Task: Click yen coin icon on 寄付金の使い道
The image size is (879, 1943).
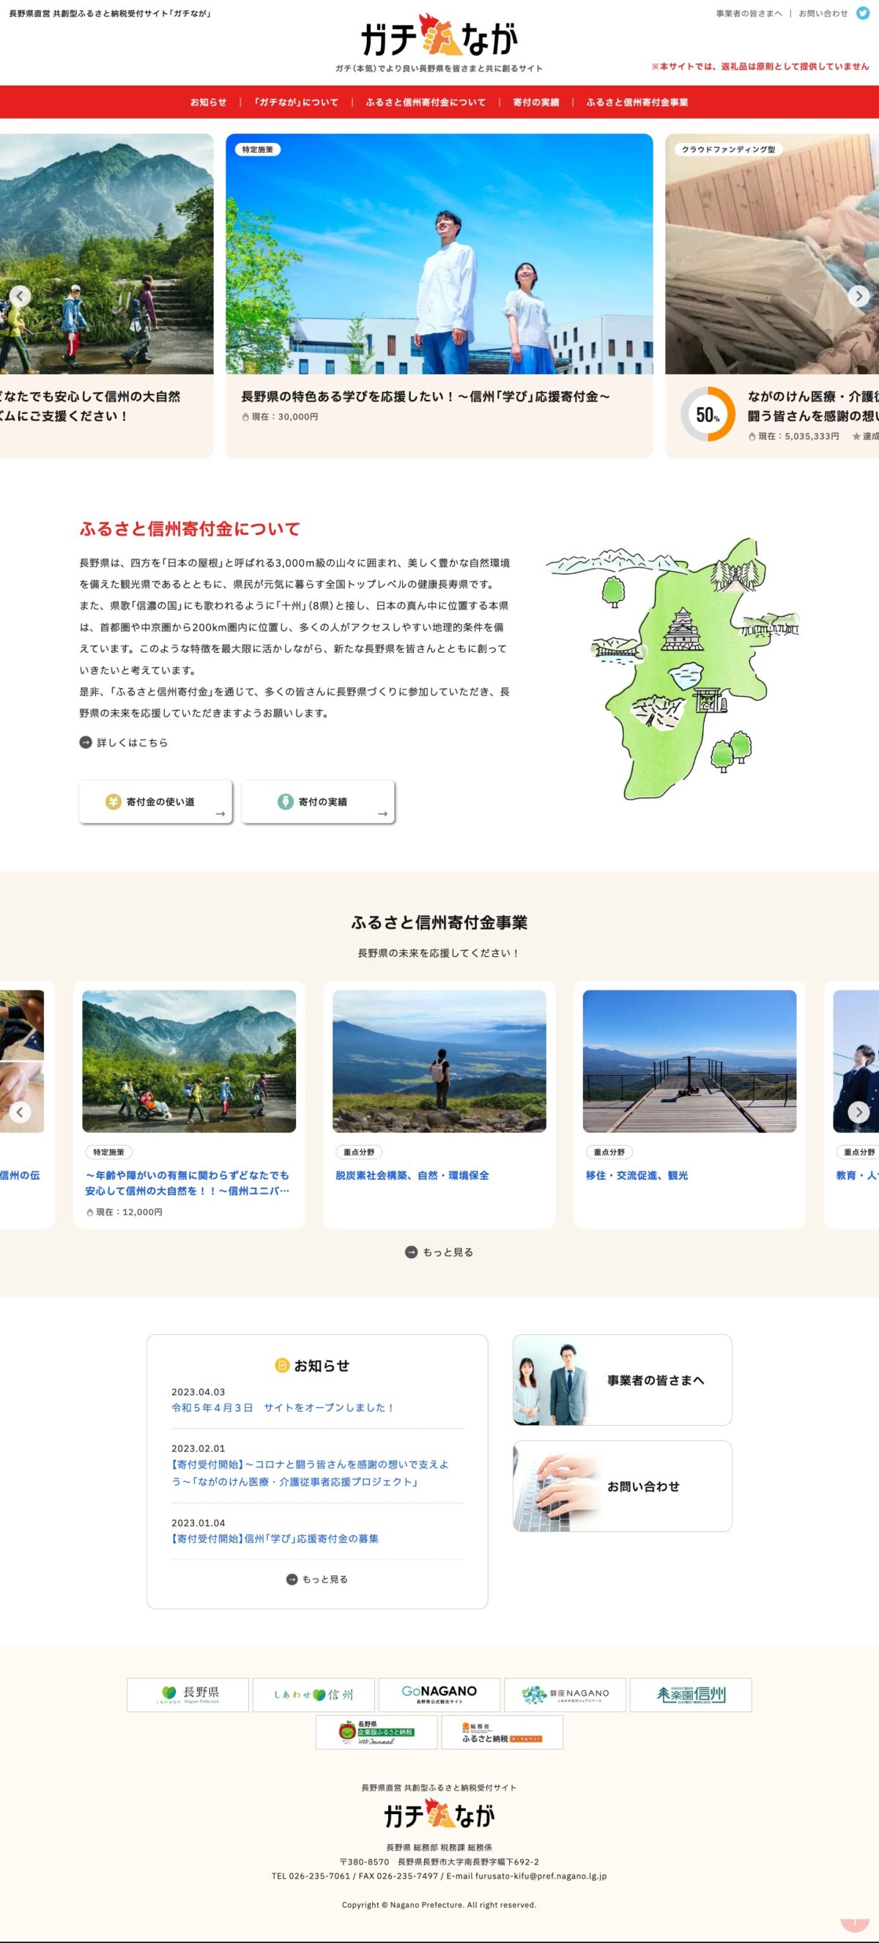Action: click(113, 802)
